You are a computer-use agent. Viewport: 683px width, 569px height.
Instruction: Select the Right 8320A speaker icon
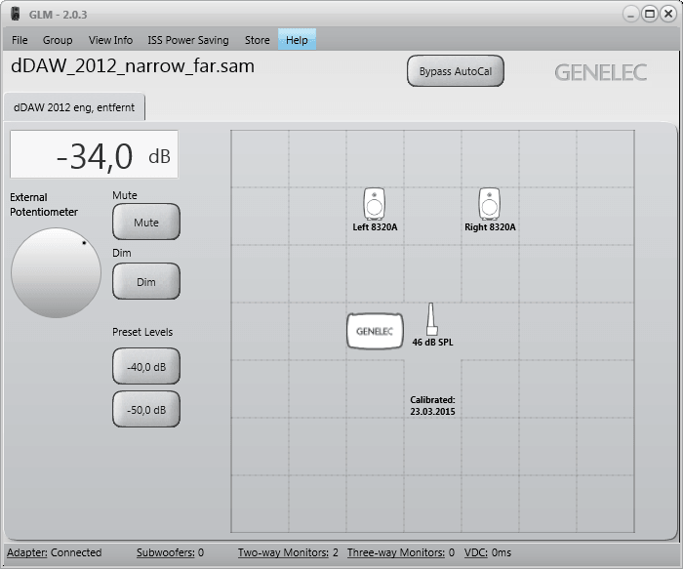coord(489,204)
